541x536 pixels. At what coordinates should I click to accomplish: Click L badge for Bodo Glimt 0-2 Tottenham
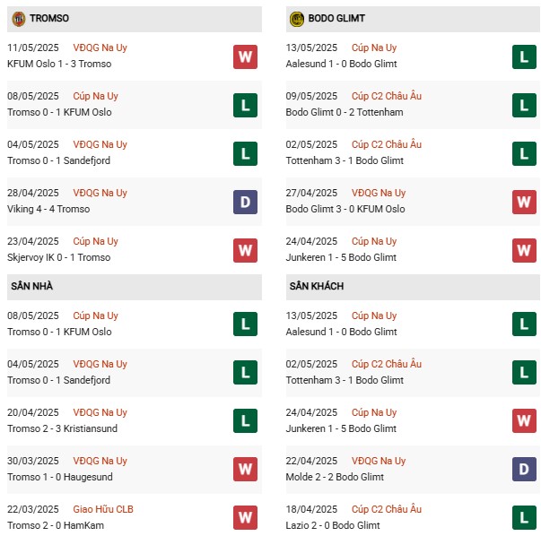point(524,105)
